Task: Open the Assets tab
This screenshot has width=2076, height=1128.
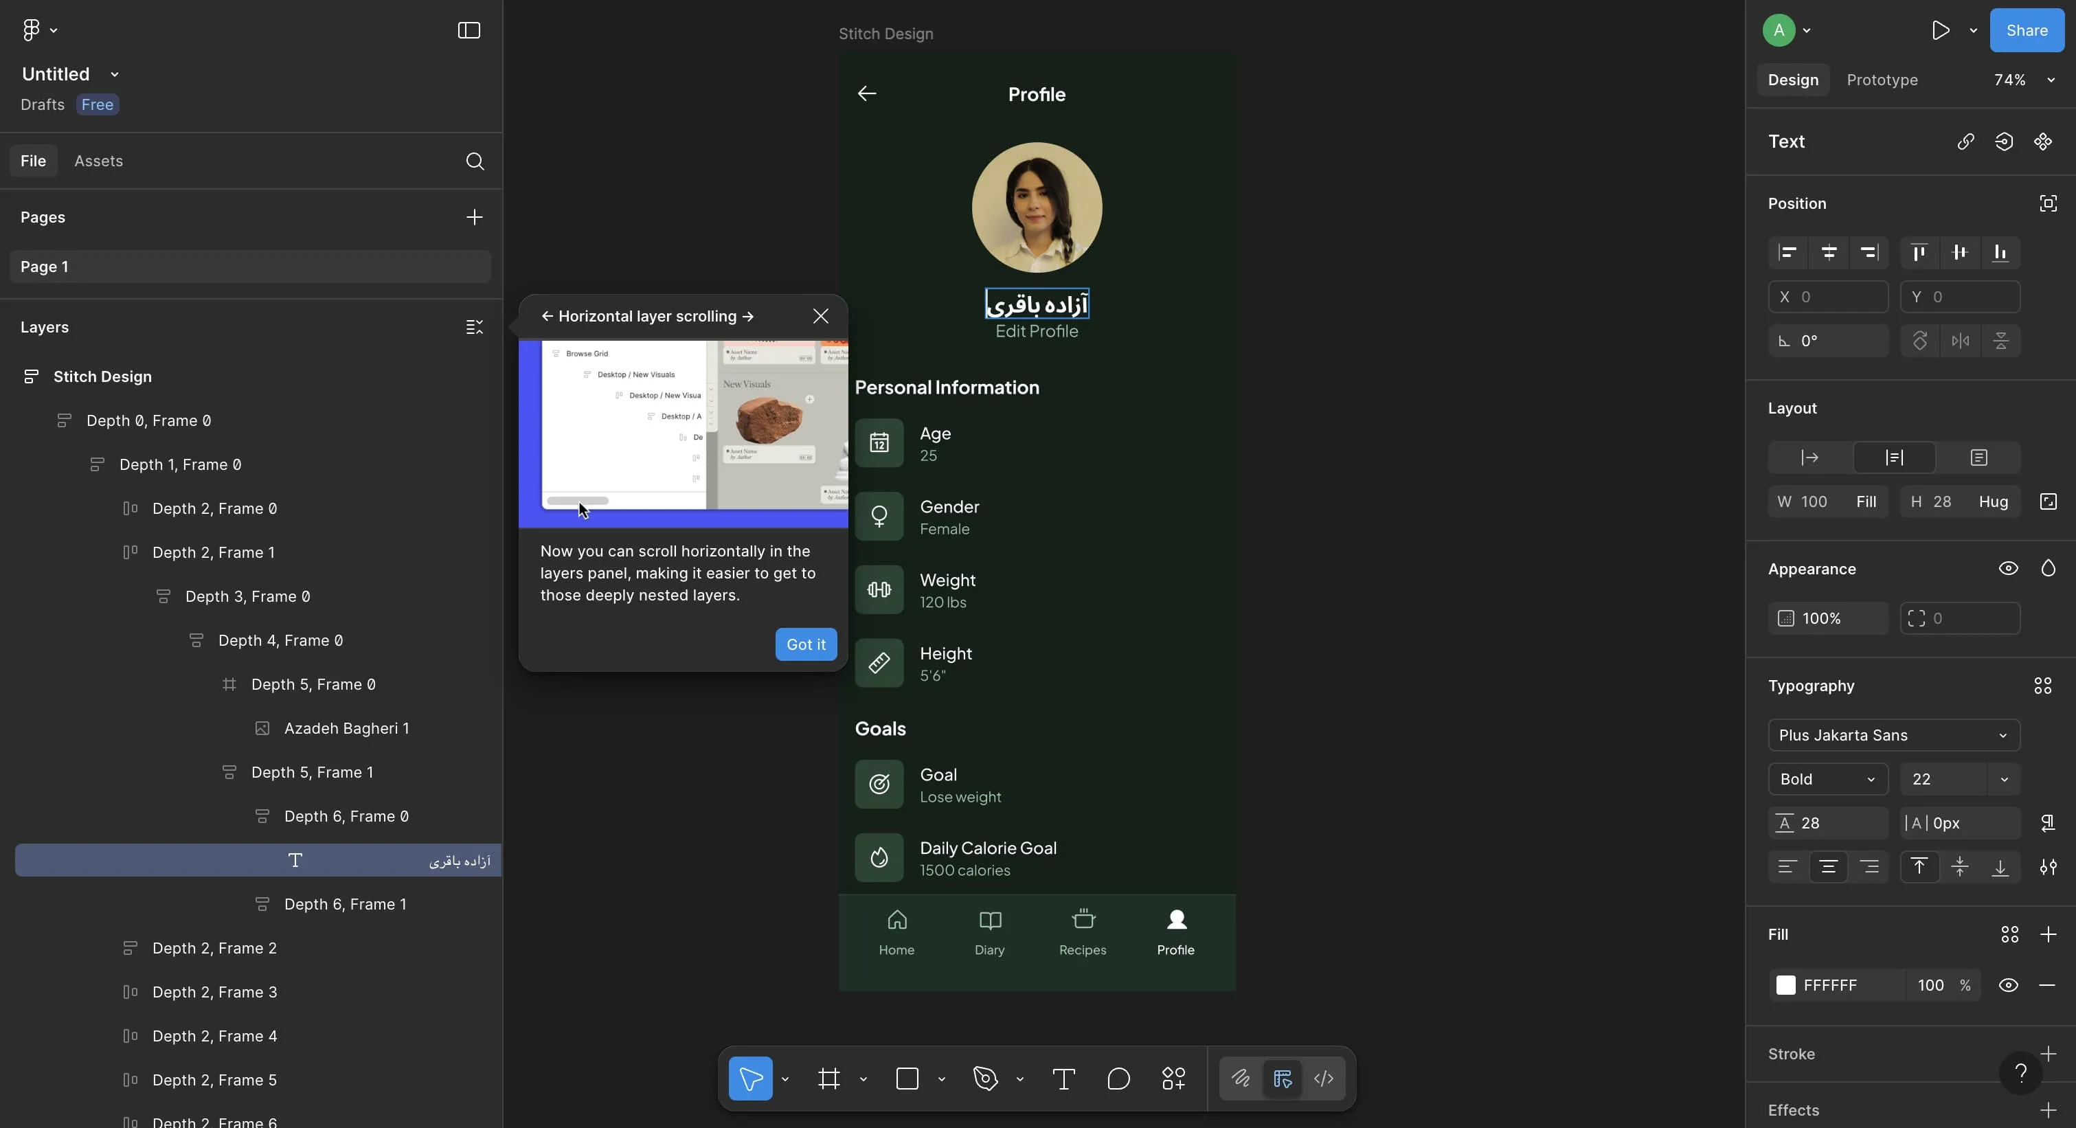Action: [98, 161]
